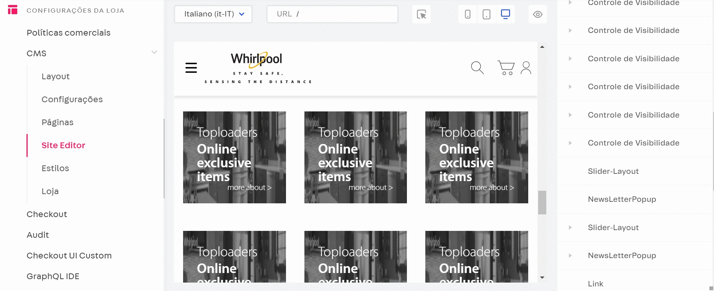Click the search magnifier icon
This screenshot has height=291, width=714.
coord(477,68)
